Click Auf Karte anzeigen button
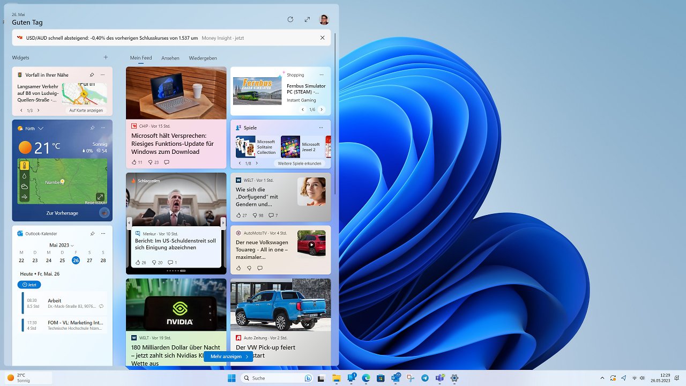Screen dimensions: 686x386 86,110
